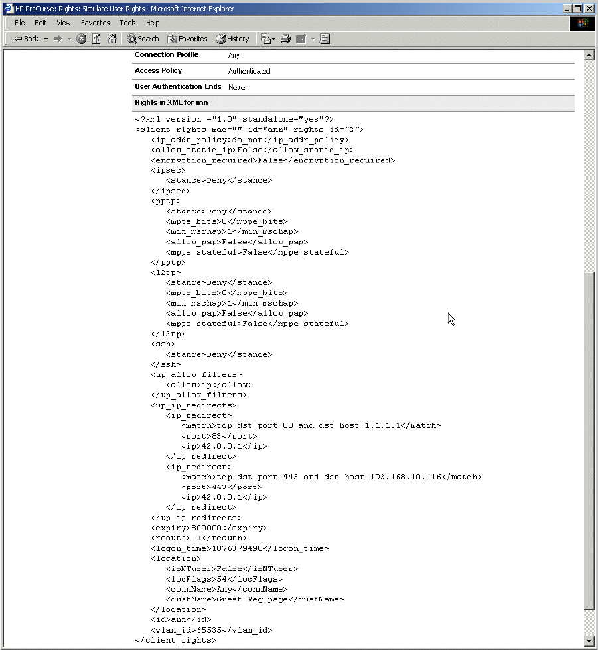Open the File menu
The width and height of the screenshot is (598, 650).
point(19,23)
